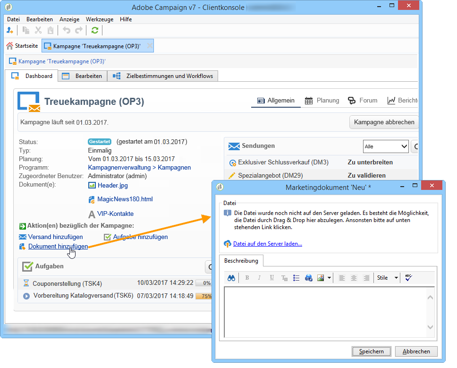Open the MagicNews180.html document

tap(125, 199)
